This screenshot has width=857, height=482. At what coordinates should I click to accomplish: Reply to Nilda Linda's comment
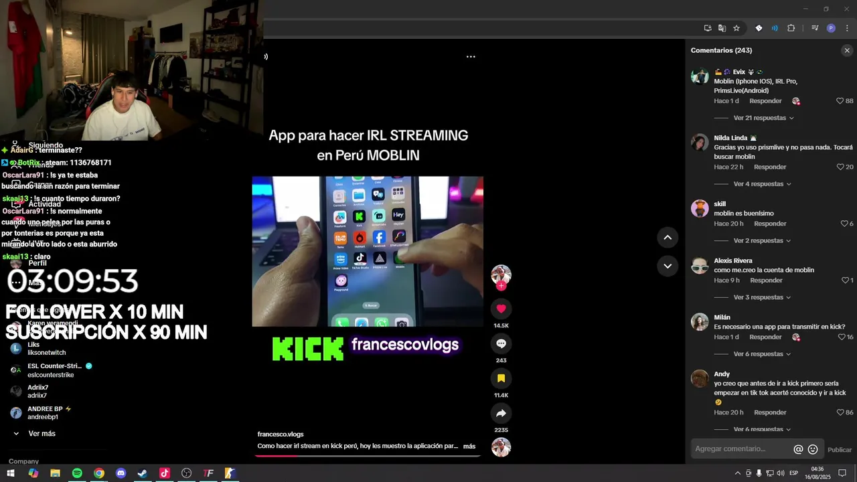pos(770,167)
